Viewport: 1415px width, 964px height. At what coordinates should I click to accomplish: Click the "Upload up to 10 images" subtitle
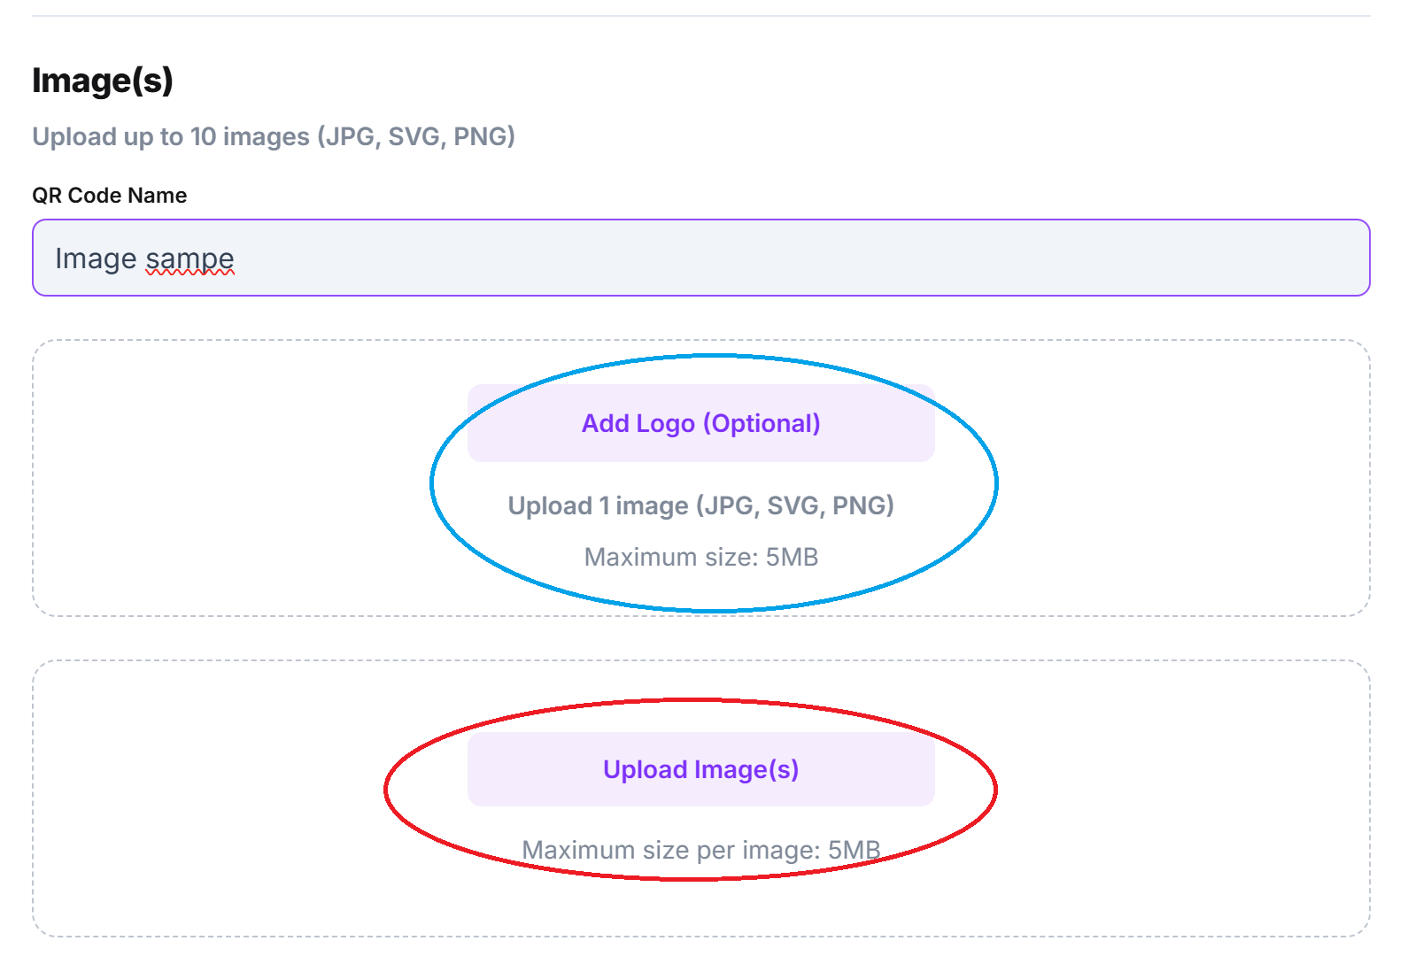pos(274,136)
